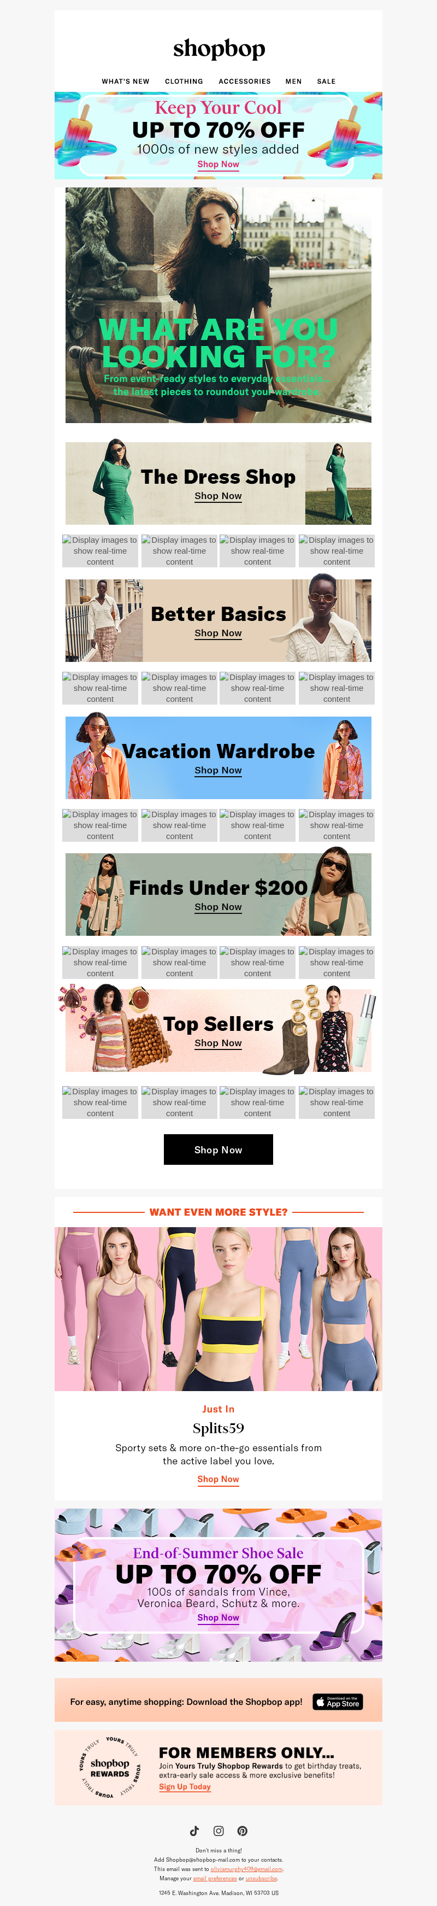Click Shop Now under The Dress Shop

click(x=218, y=496)
